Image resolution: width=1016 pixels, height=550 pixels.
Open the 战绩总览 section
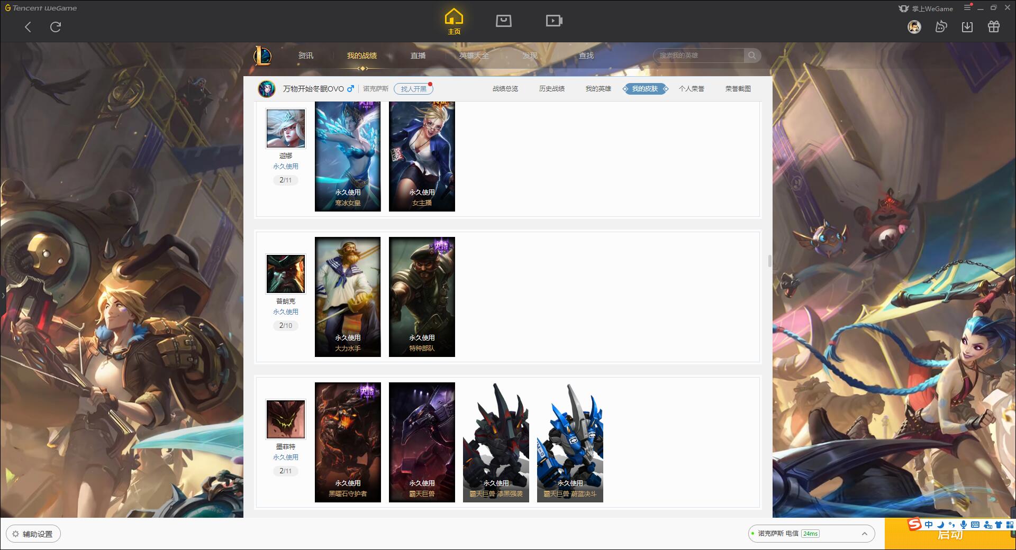[x=505, y=89]
